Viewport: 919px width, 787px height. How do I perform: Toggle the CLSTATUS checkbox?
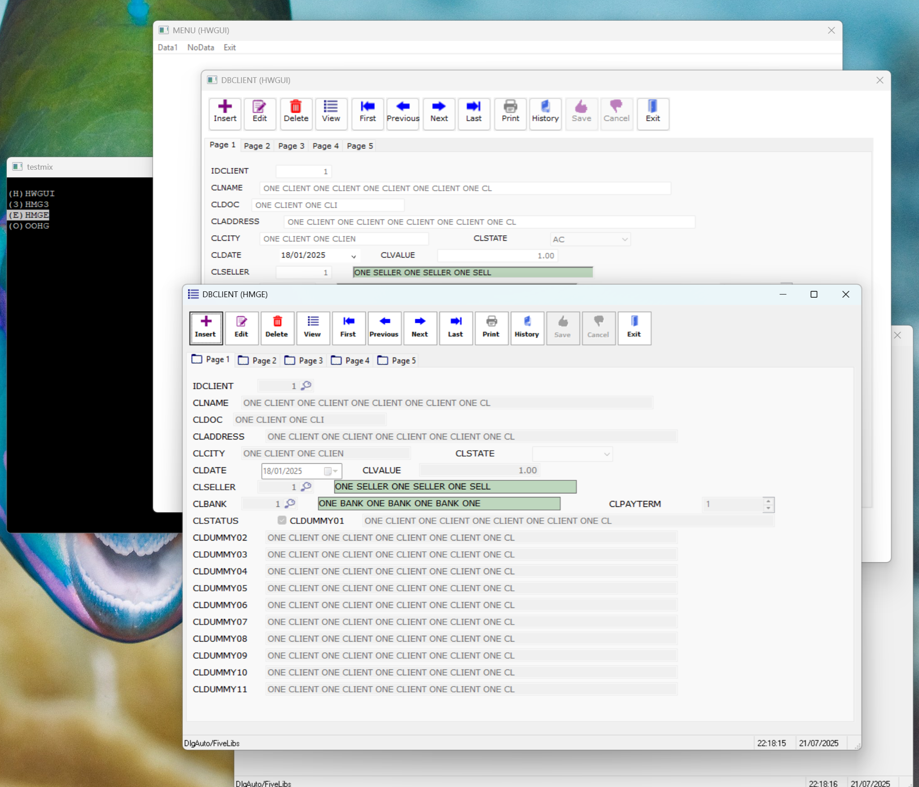(x=282, y=520)
